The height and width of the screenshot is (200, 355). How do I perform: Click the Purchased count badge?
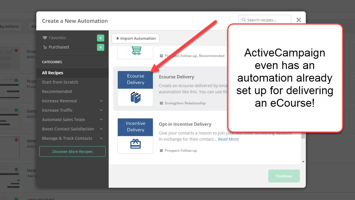(x=100, y=47)
